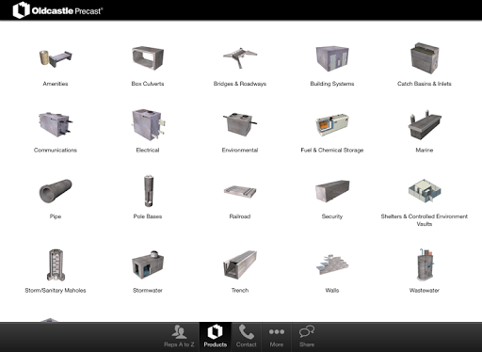Image resolution: width=482 pixels, height=352 pixels.
Task: Open the Railroad product thumbnail
Action: tap(240, 191)
